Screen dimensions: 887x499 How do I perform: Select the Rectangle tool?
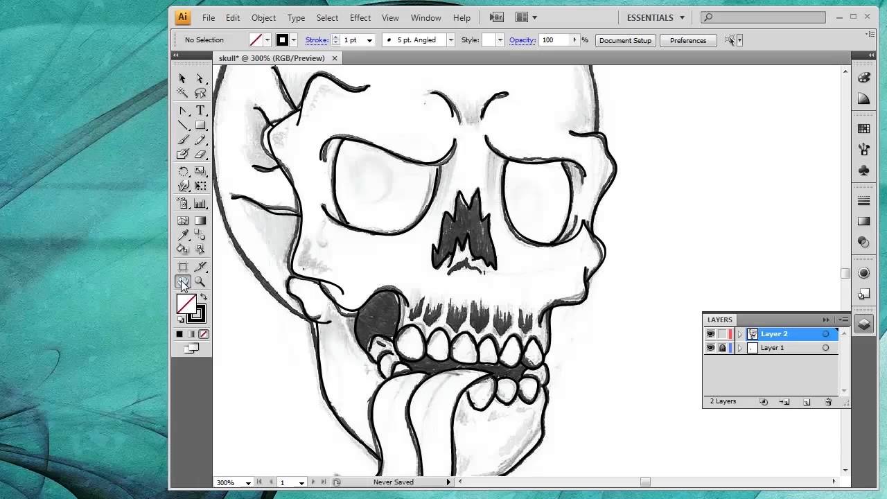200,125
